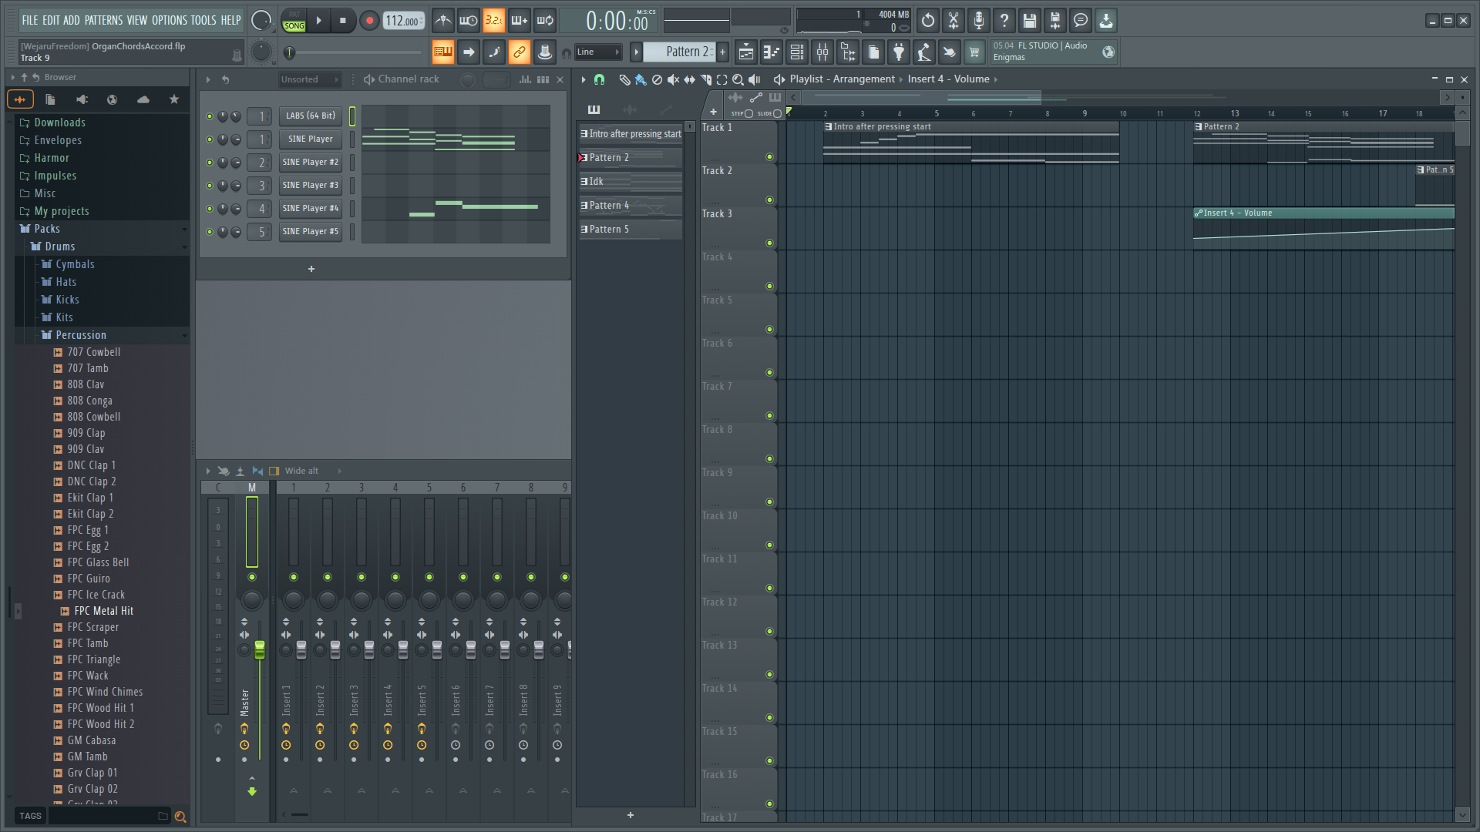Screen dimensions: 1480x832
Task: Select Pattern 4 in the picker list
Action: click(630, 206)
